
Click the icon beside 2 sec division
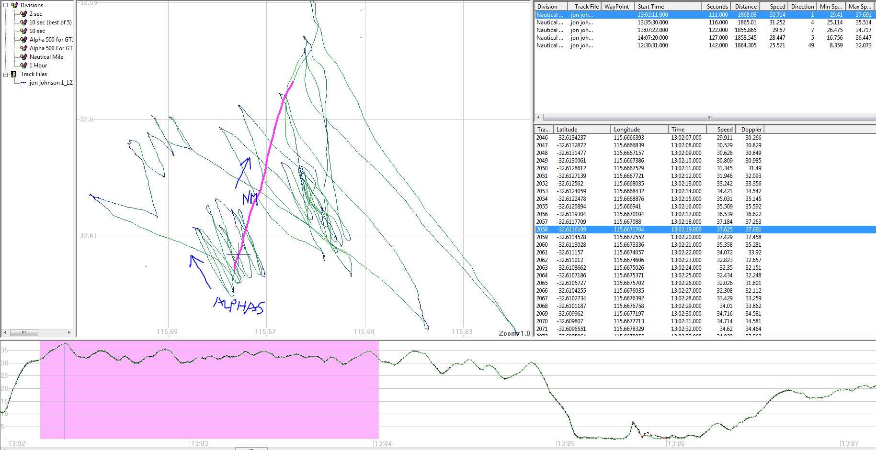click(x=23, y=14)
